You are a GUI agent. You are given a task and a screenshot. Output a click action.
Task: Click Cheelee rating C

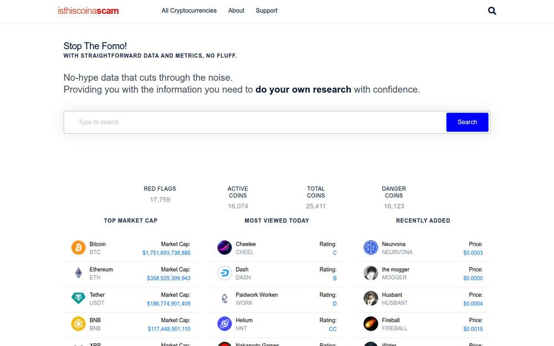click(335, 253)
